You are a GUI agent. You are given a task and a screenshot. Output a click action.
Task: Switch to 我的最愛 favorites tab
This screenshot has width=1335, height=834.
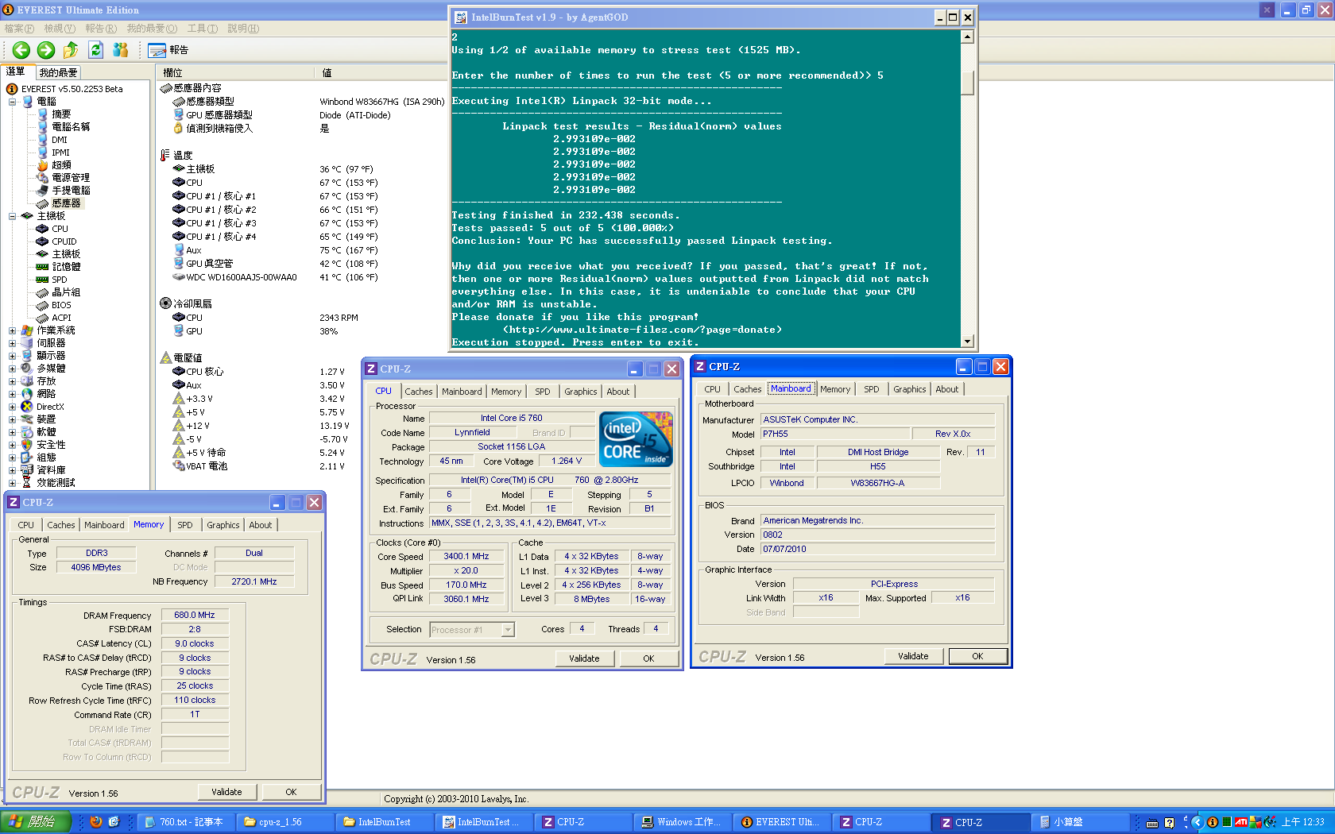click(x=58, y=72)
